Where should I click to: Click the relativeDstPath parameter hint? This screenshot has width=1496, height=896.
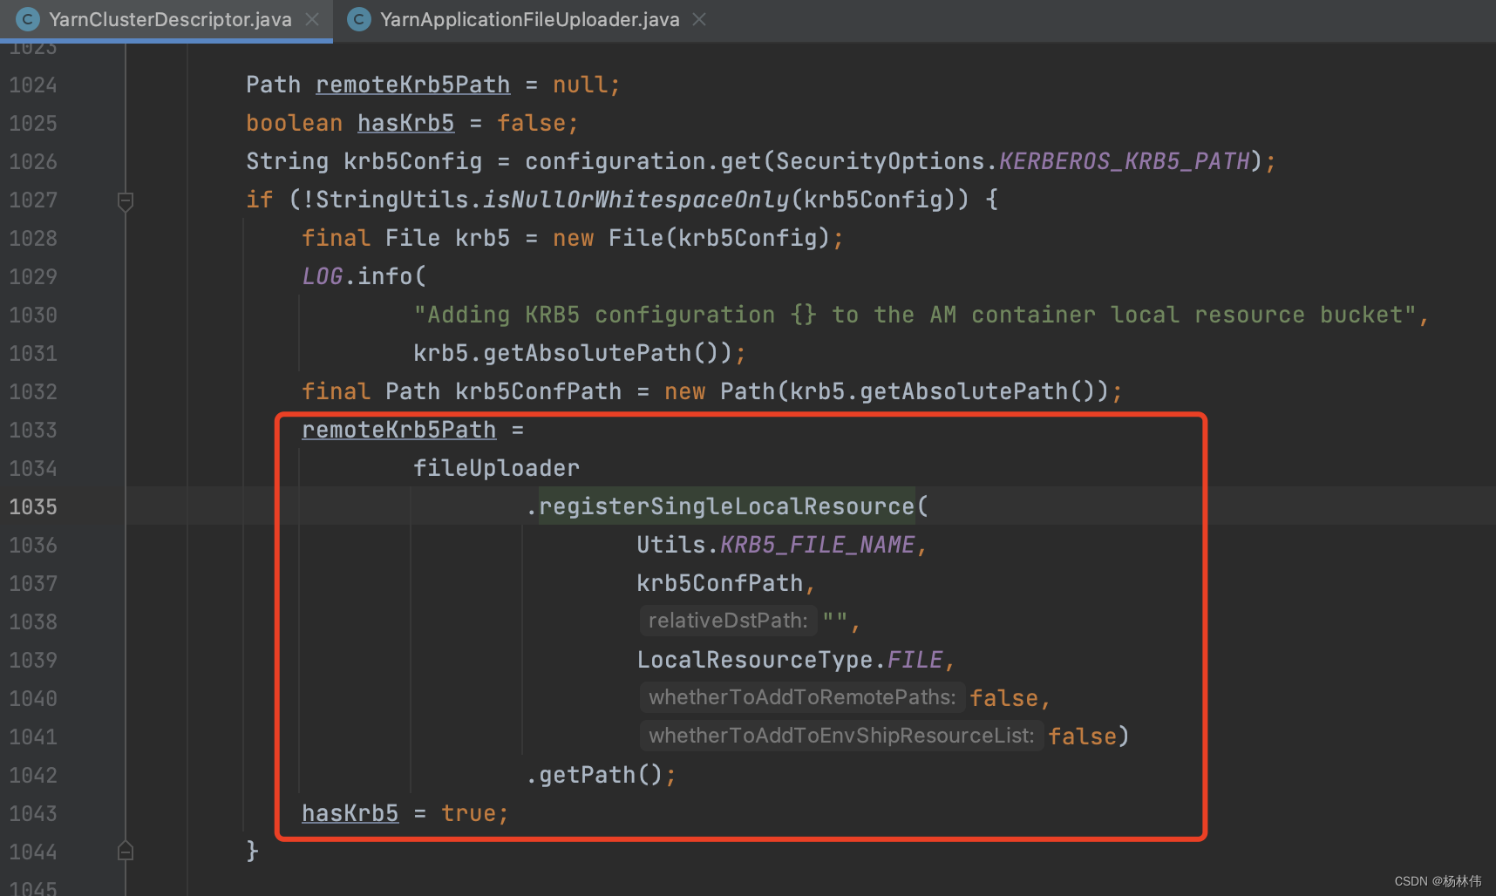click(x=728, y=621)
